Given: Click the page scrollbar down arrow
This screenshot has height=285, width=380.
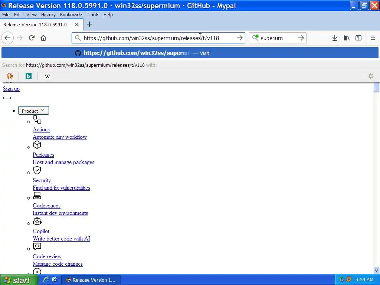Looking at the screenshot, I should coord(376,270).
